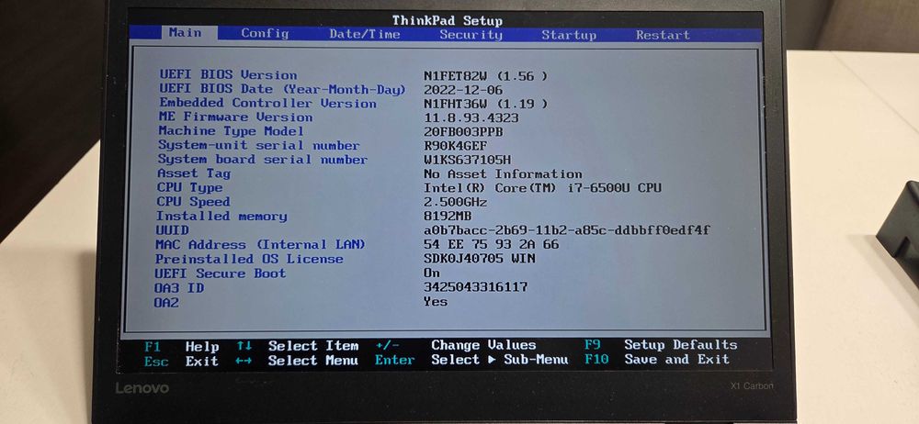This screenshot has width=919, height=424.
Task: Select the value N1FHT36W (1.19)
Action: (x=486, y=105)
